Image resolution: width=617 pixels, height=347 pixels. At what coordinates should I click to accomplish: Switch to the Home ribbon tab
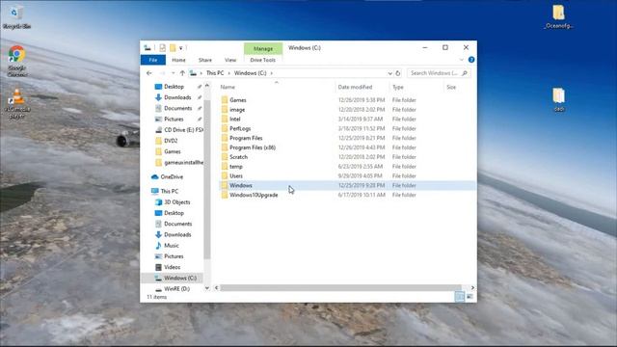[x=178, y=60]
